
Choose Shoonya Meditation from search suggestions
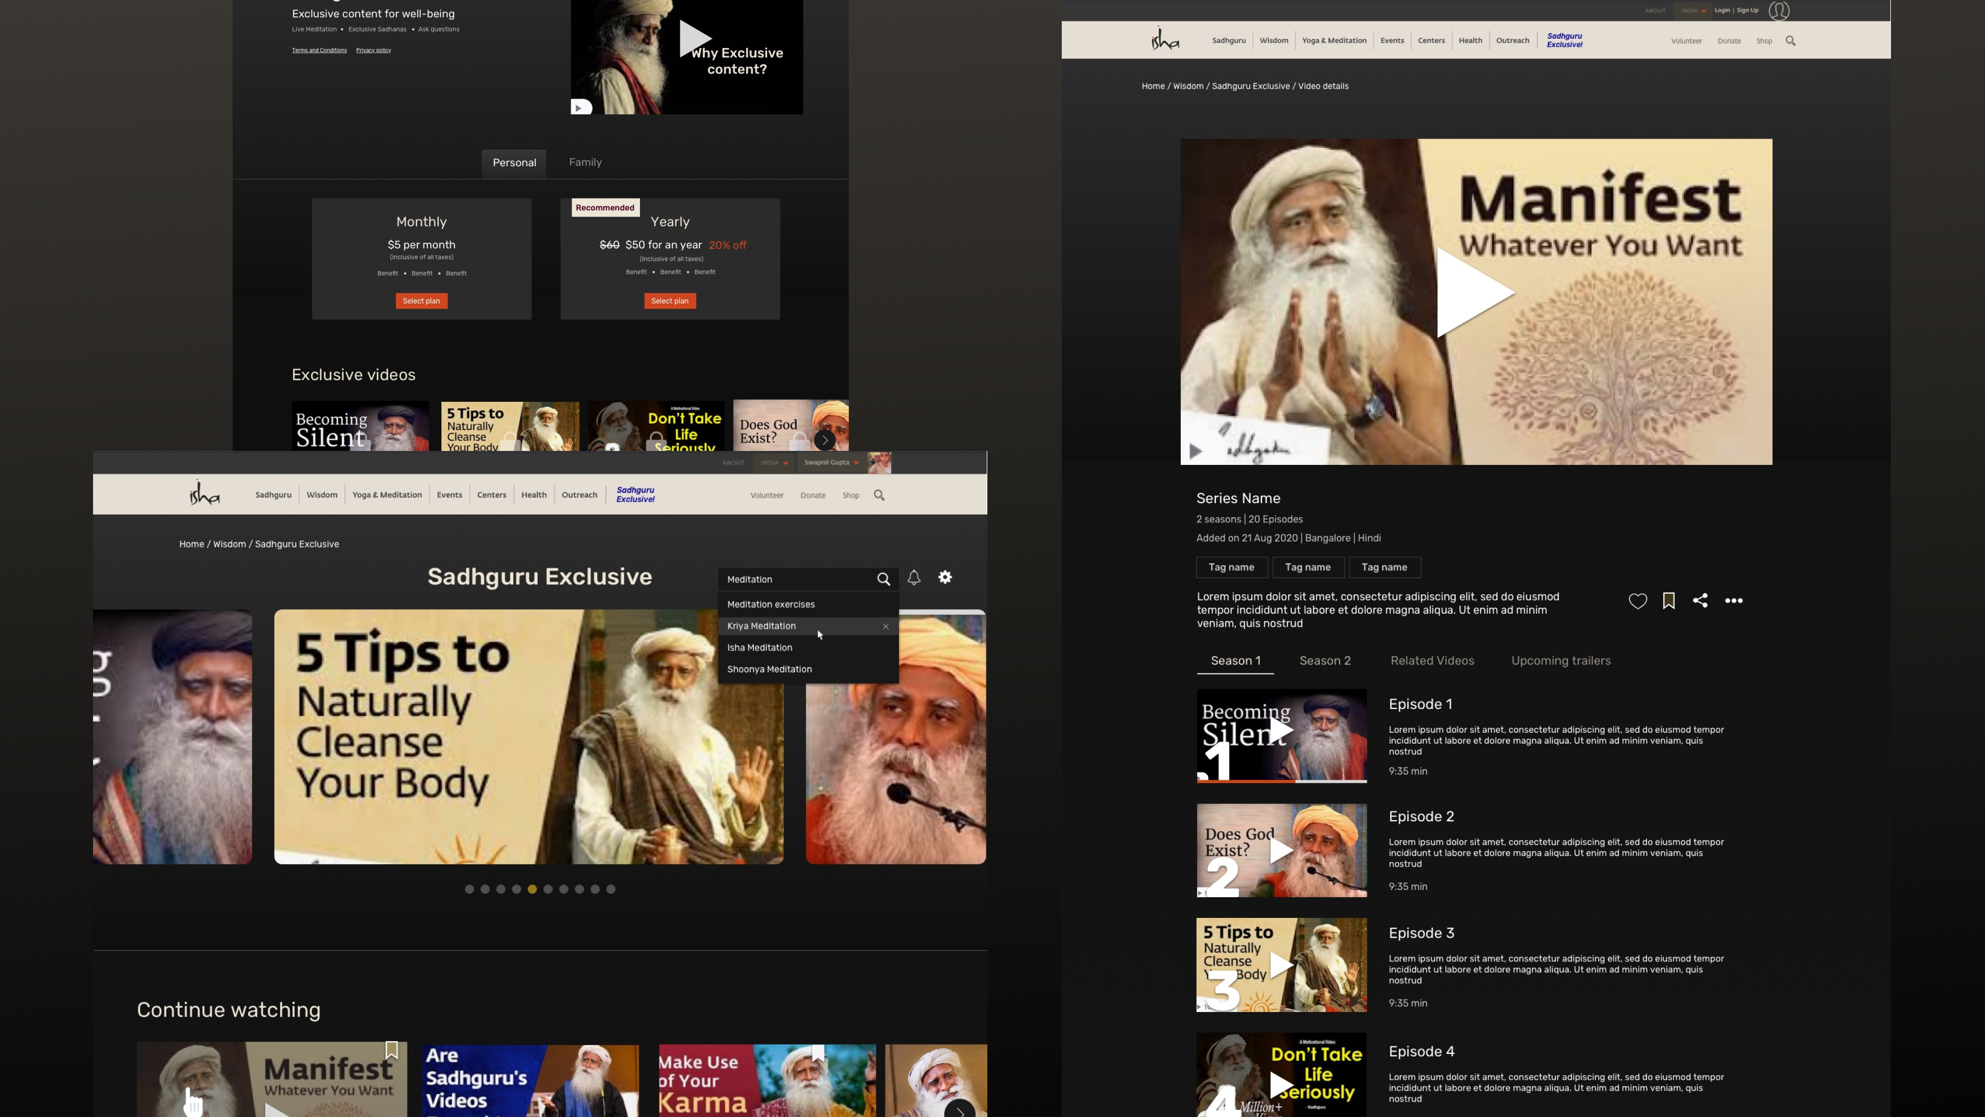808,669
